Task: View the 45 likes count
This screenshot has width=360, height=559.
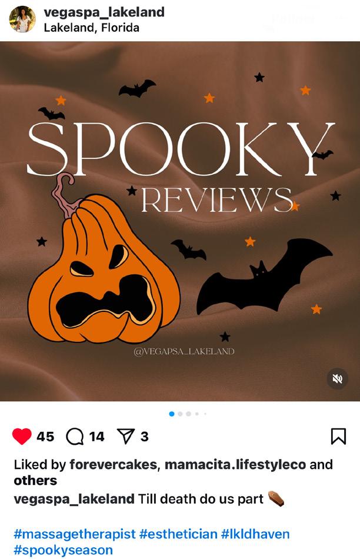Action: pyautogui.click(x=45, y=437)
